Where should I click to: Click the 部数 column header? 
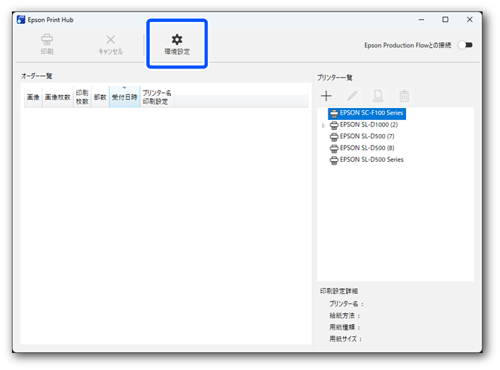coord(100,97)
